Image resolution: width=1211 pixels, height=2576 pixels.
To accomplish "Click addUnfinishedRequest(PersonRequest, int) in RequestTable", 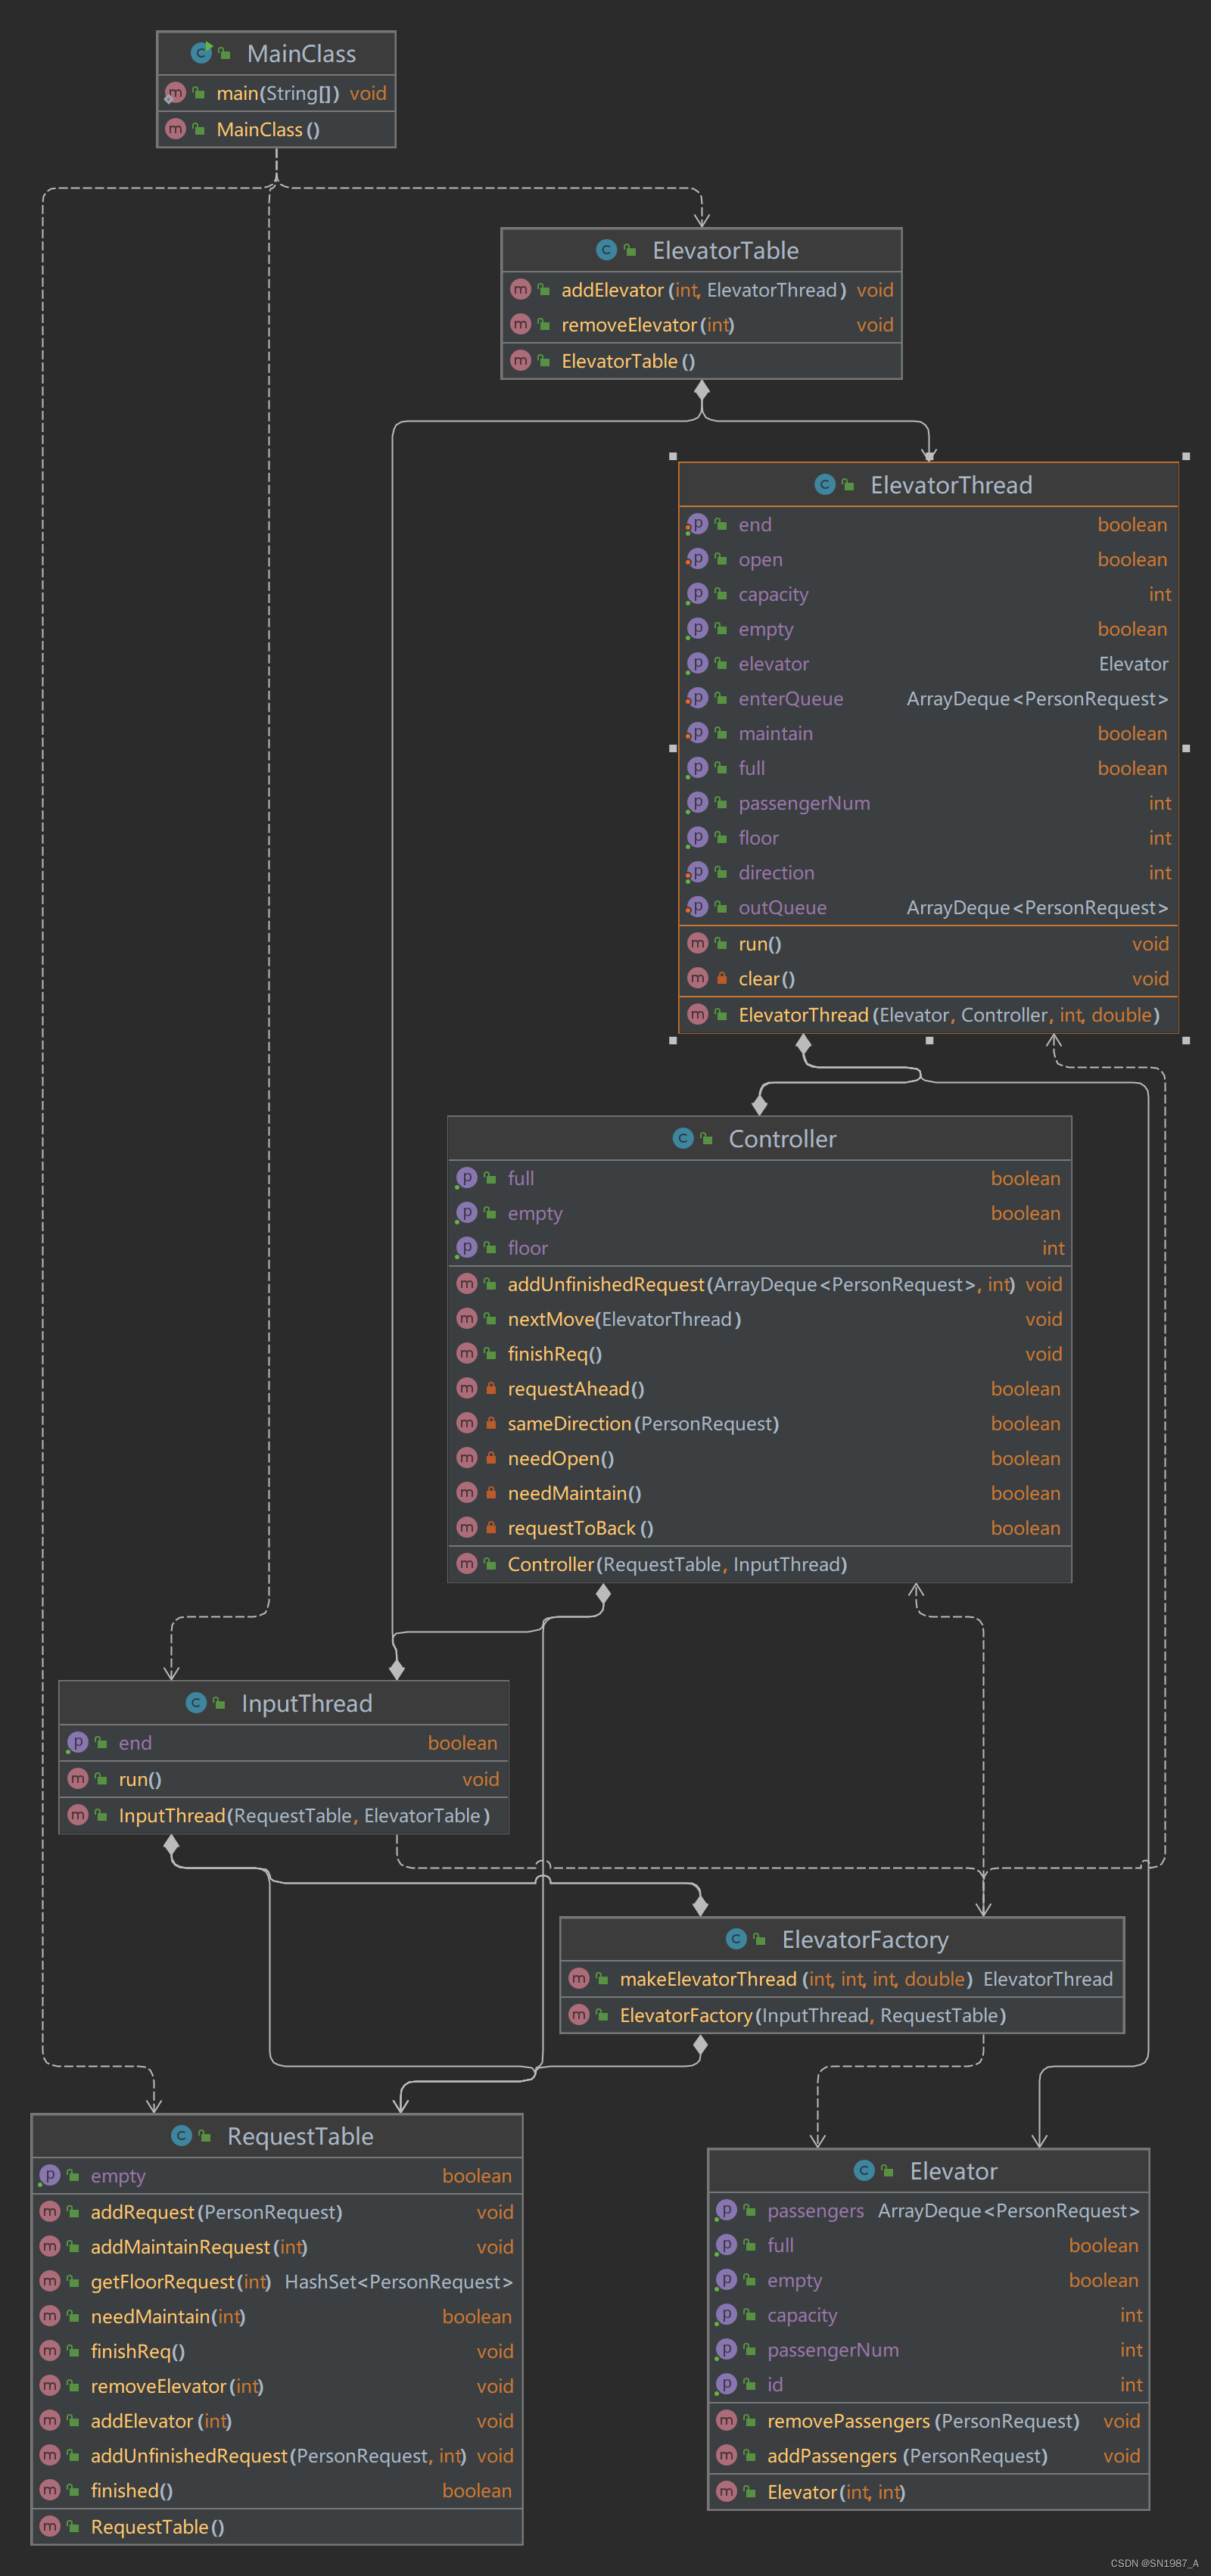I will coord(276,2456).
